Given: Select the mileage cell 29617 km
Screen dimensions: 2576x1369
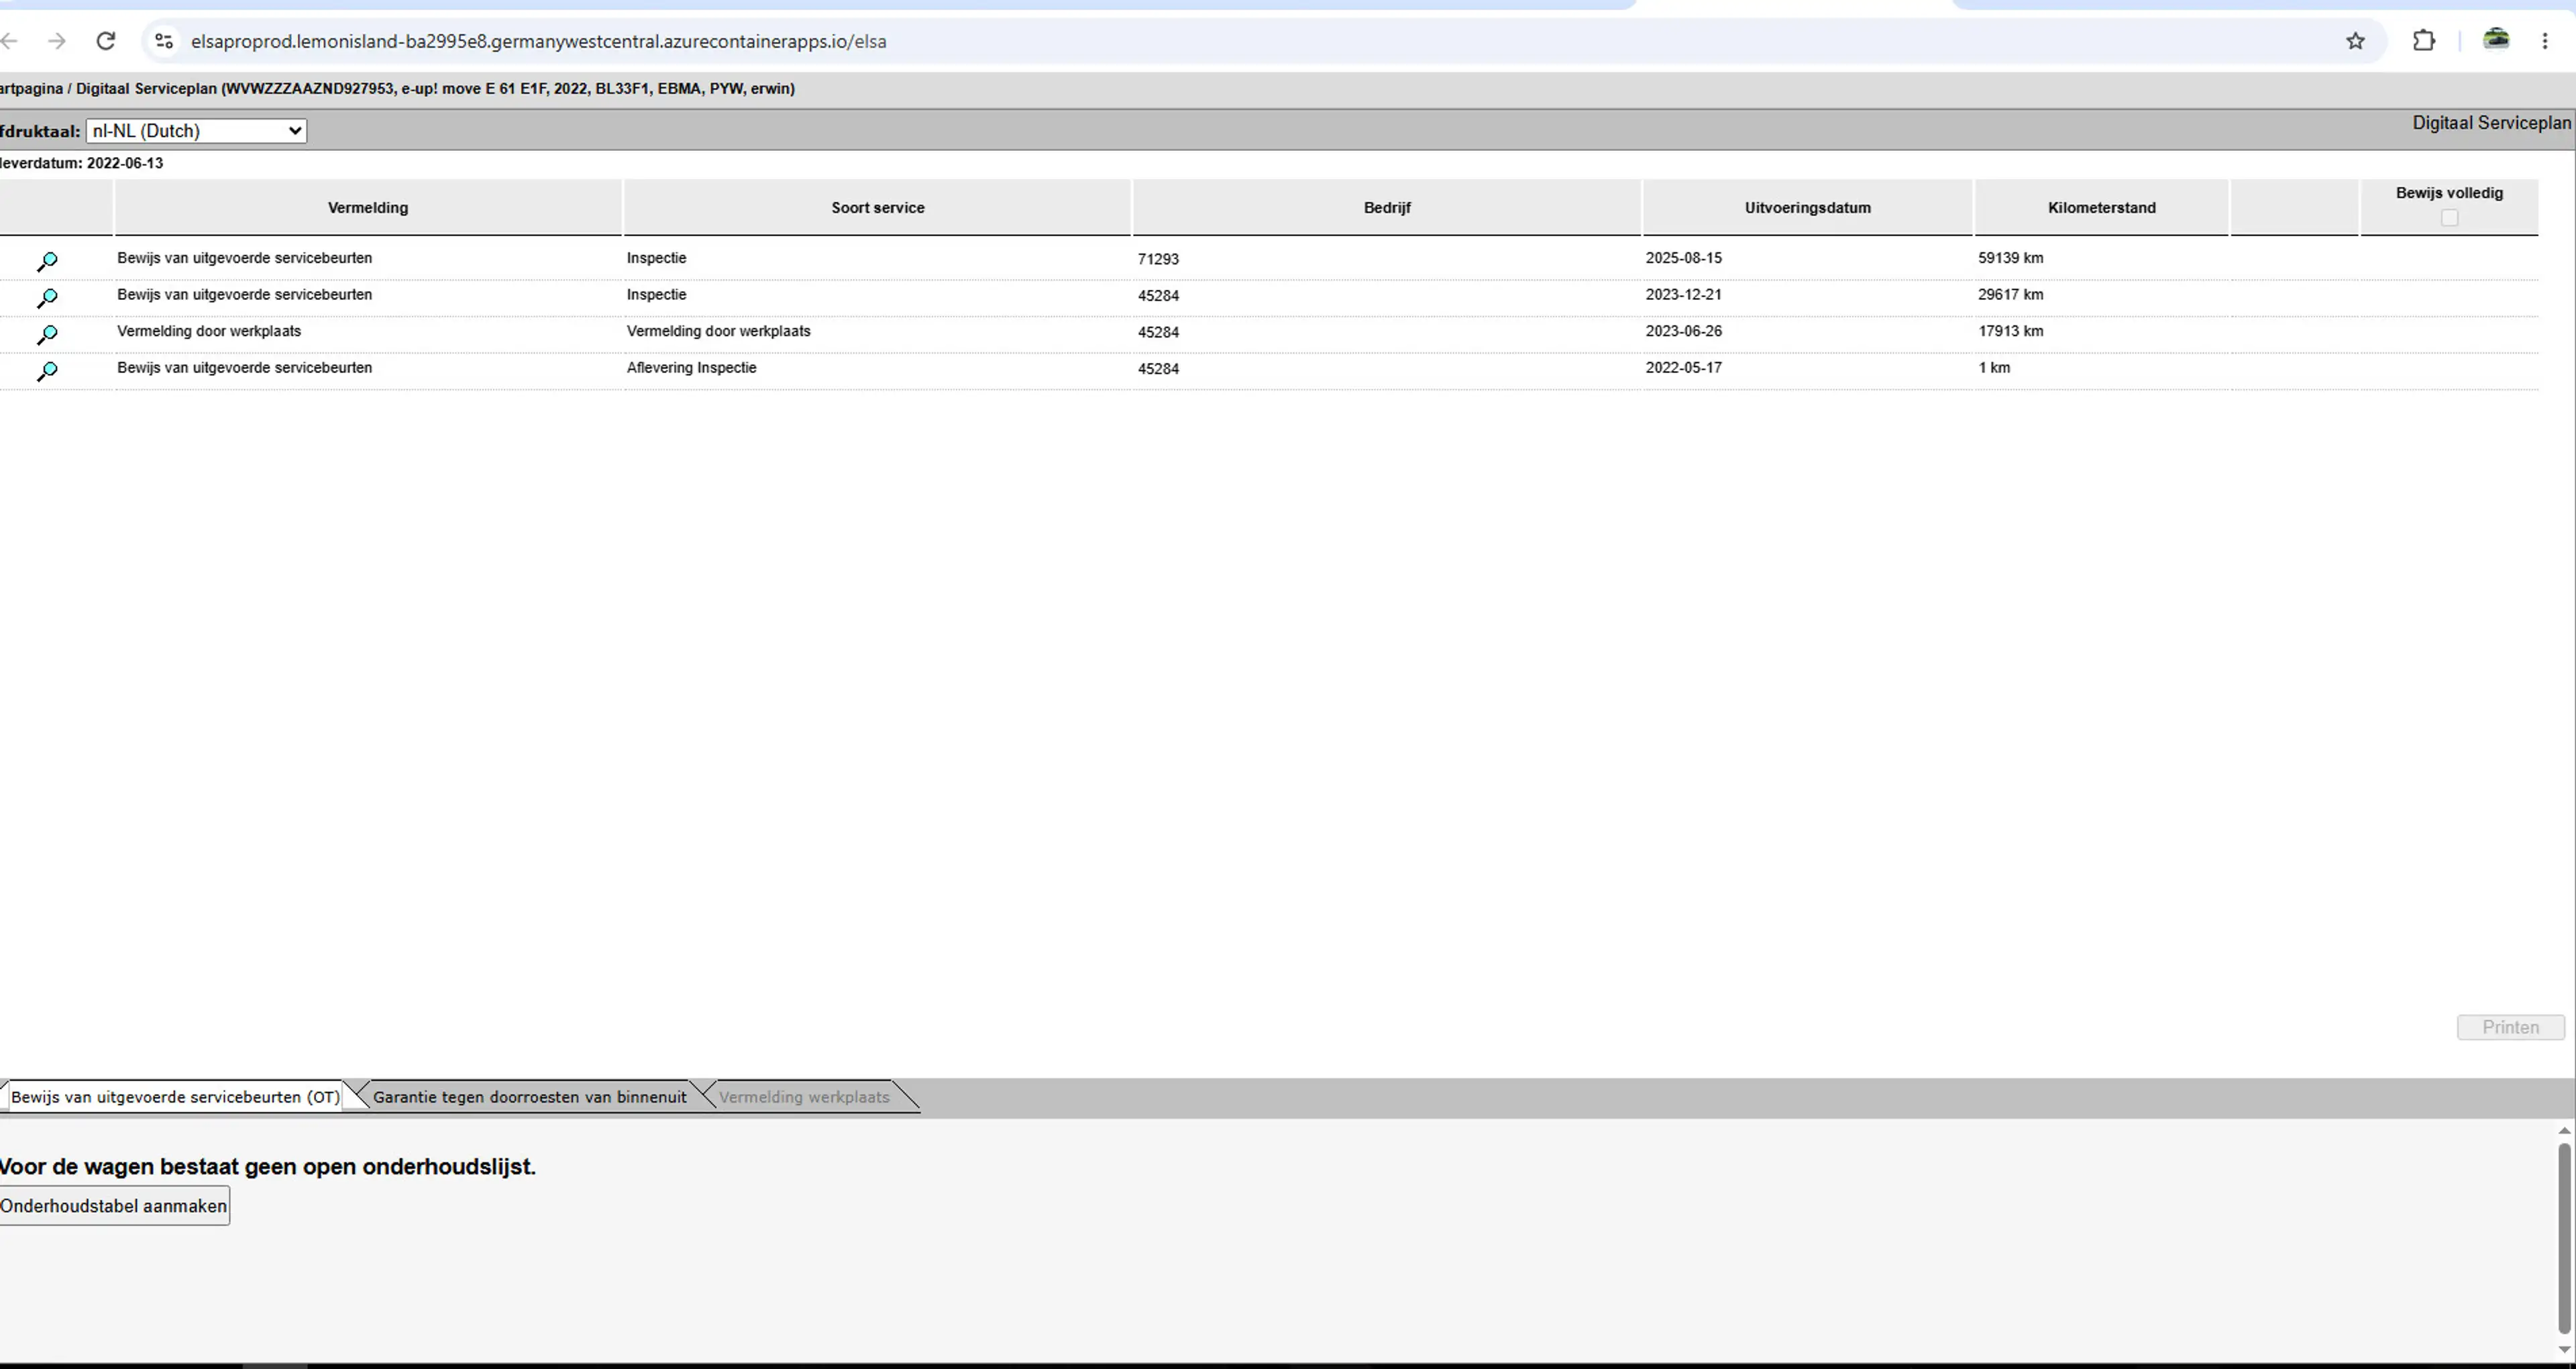Looking at the screenshot, I should point(2010,295).
